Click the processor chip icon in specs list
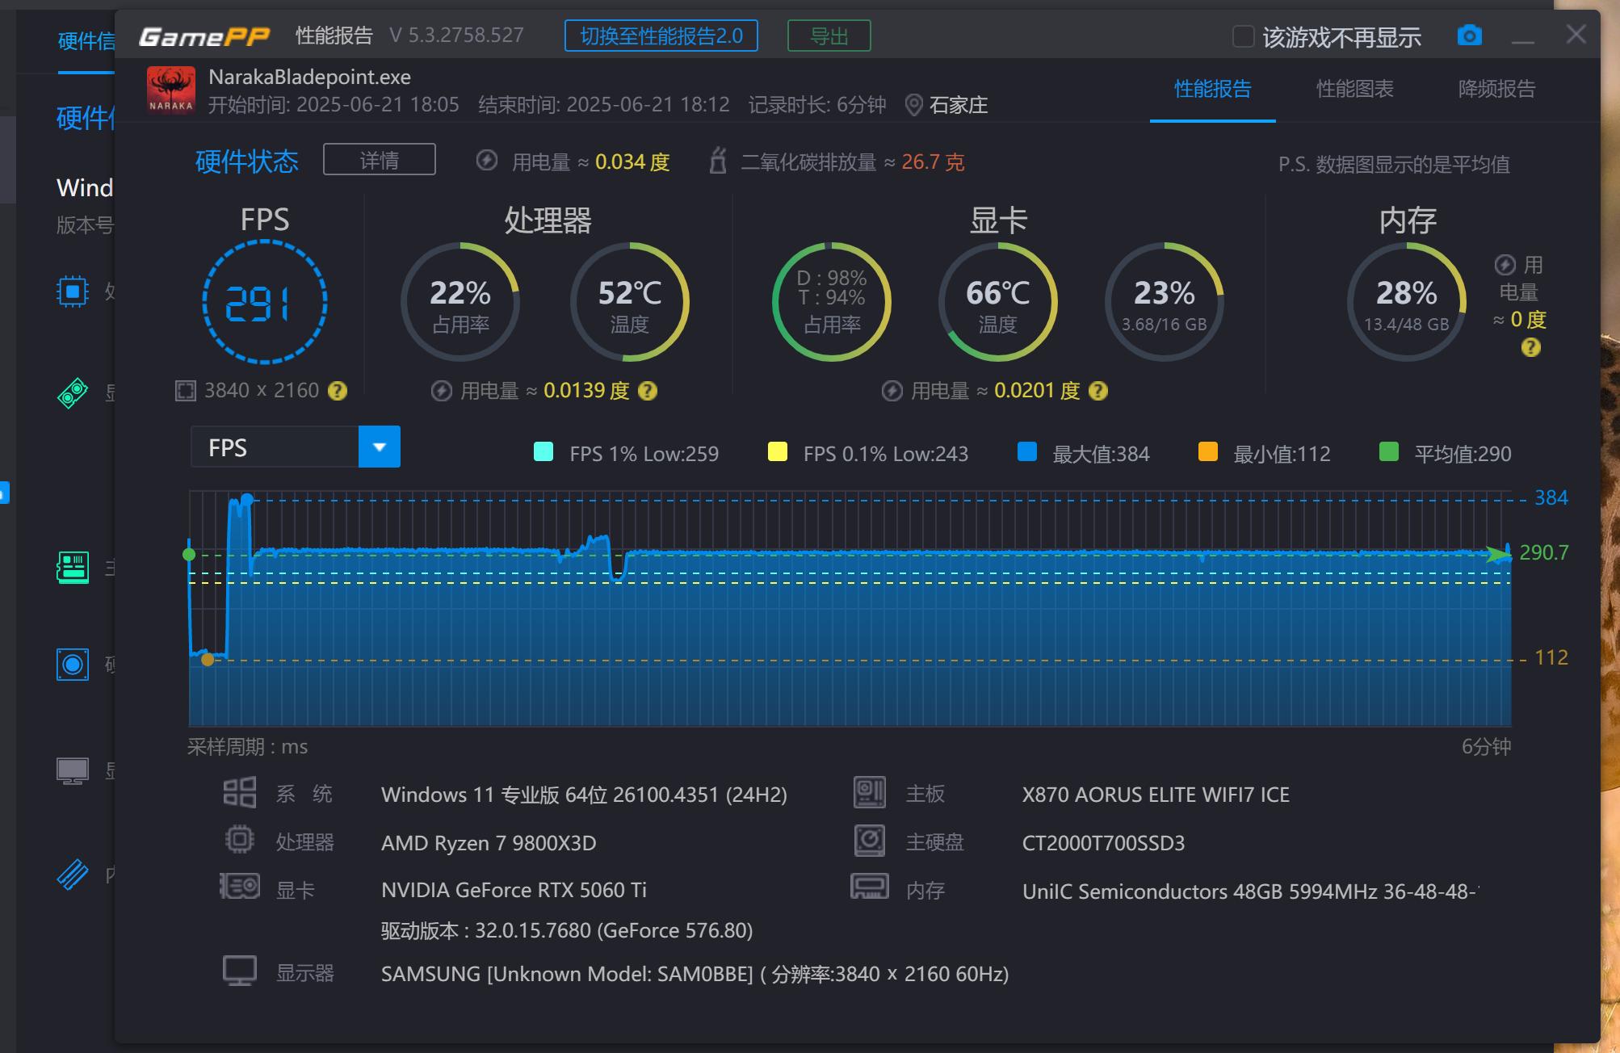Screen dimensions: 1620x1053 click(240, 841)
